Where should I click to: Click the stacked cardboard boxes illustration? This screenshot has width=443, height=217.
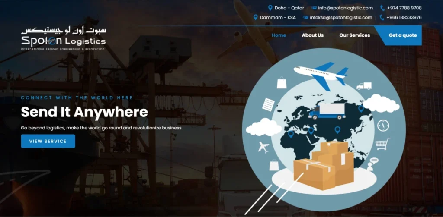pyautogui.click(x=324, y=165)
